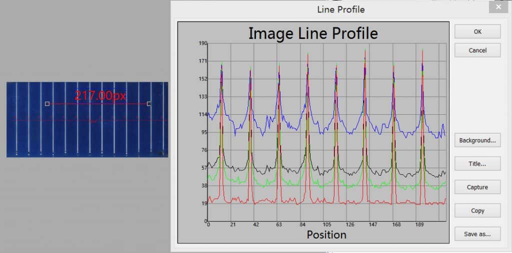This screenshot has width=512, height=253.
Task: Open the Title... editor
Action: (x=477, y=164)
